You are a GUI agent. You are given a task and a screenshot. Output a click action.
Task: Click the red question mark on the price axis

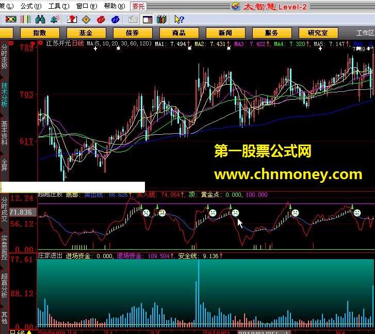tap(33, 44)
